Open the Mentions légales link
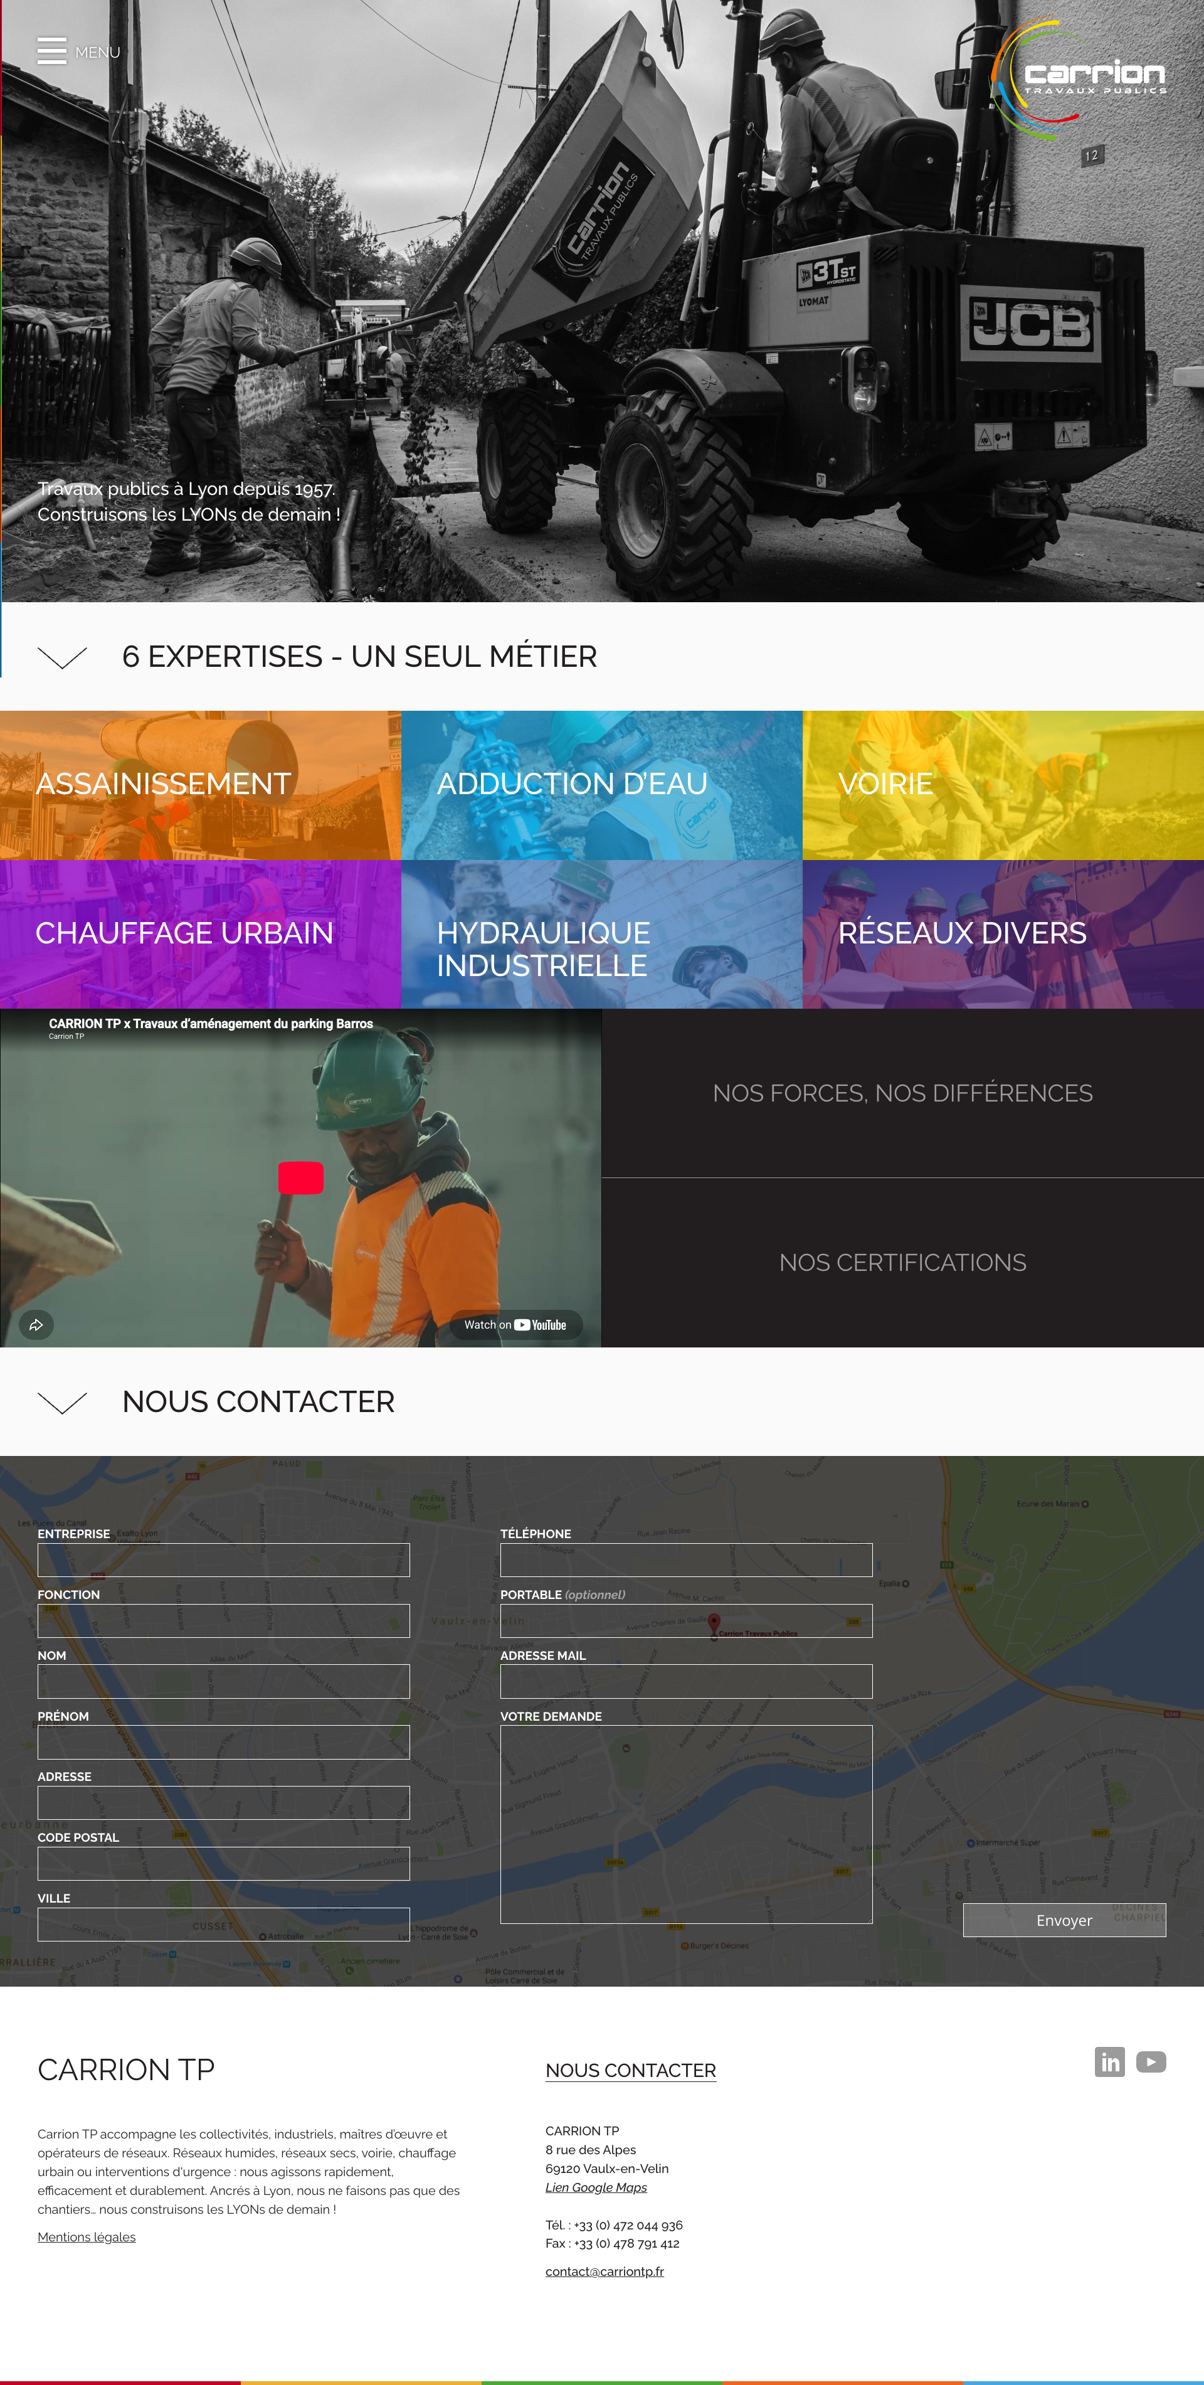 [x=86, y=2237]
